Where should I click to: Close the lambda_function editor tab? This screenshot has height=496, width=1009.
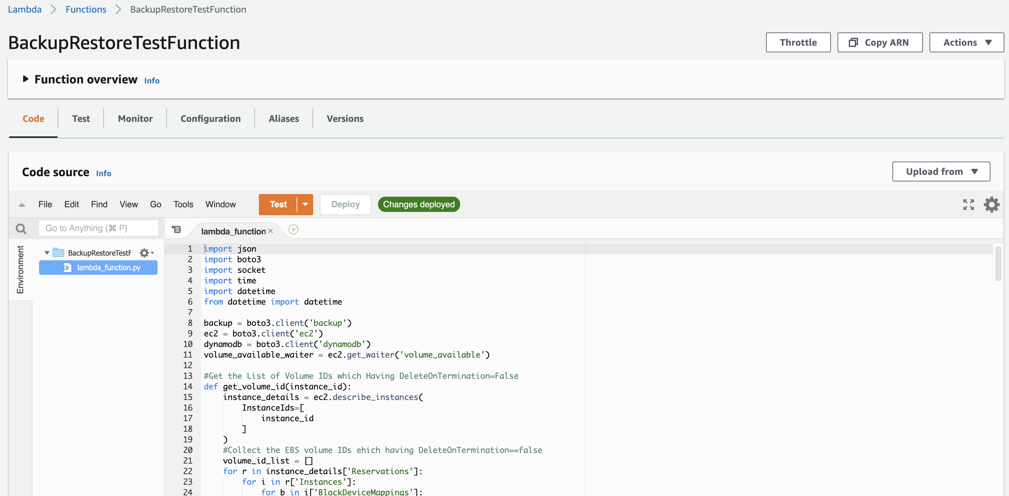click(x=270, y=231)
